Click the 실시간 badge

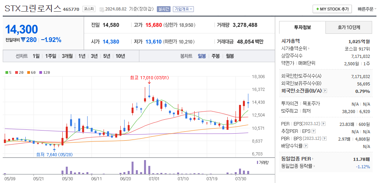click(164, 9)
